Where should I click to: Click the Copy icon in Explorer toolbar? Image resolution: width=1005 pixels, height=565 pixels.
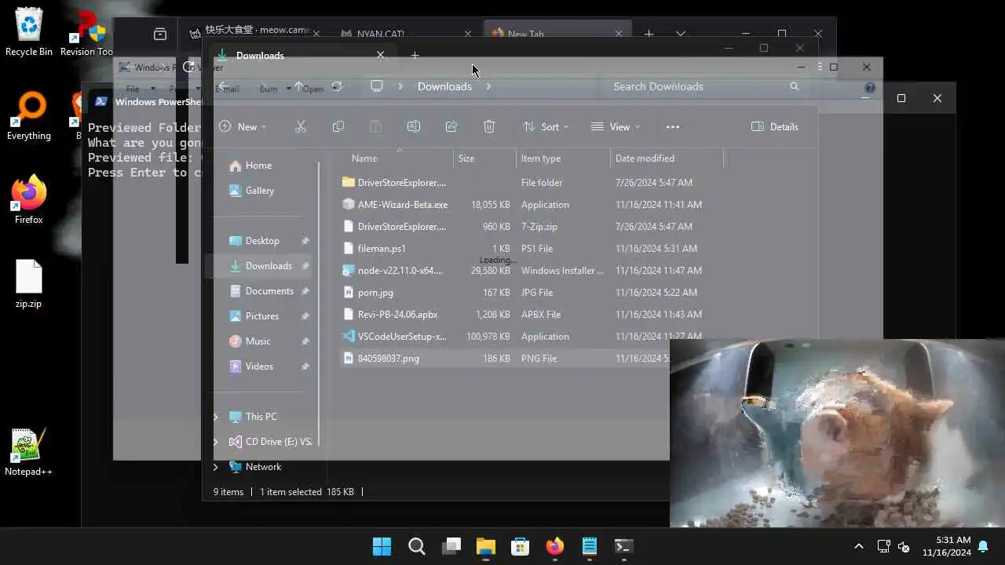(338, 126)
